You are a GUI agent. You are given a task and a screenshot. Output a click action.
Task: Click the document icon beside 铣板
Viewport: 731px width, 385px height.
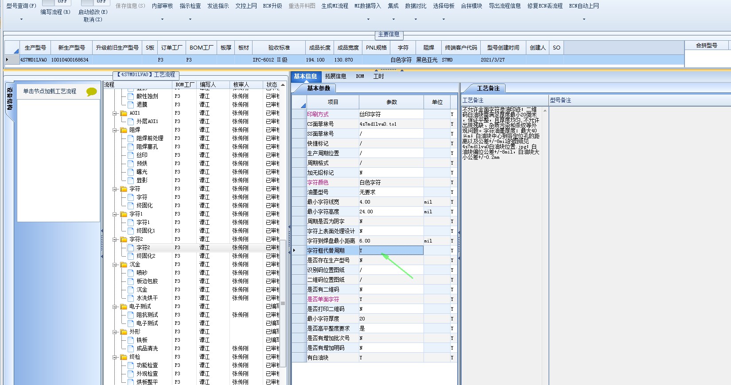(x=131, y=340)
